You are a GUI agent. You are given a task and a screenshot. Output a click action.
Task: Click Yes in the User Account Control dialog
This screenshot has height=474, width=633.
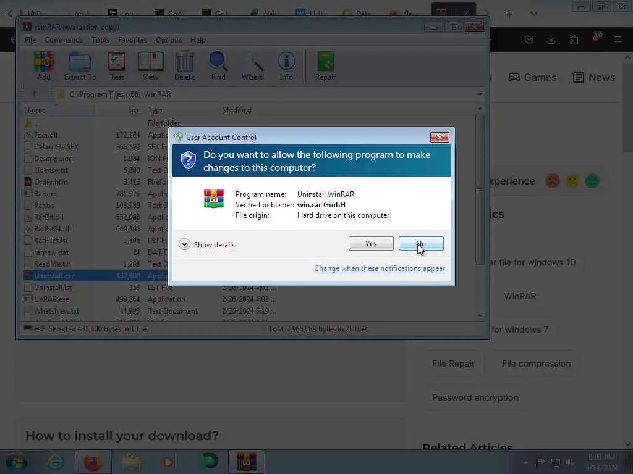371,243
